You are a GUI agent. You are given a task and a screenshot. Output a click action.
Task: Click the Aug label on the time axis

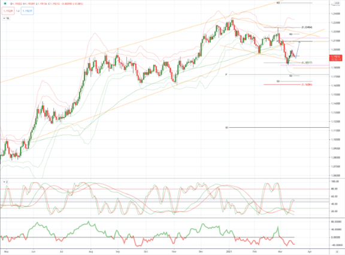(x=90, y=251)
